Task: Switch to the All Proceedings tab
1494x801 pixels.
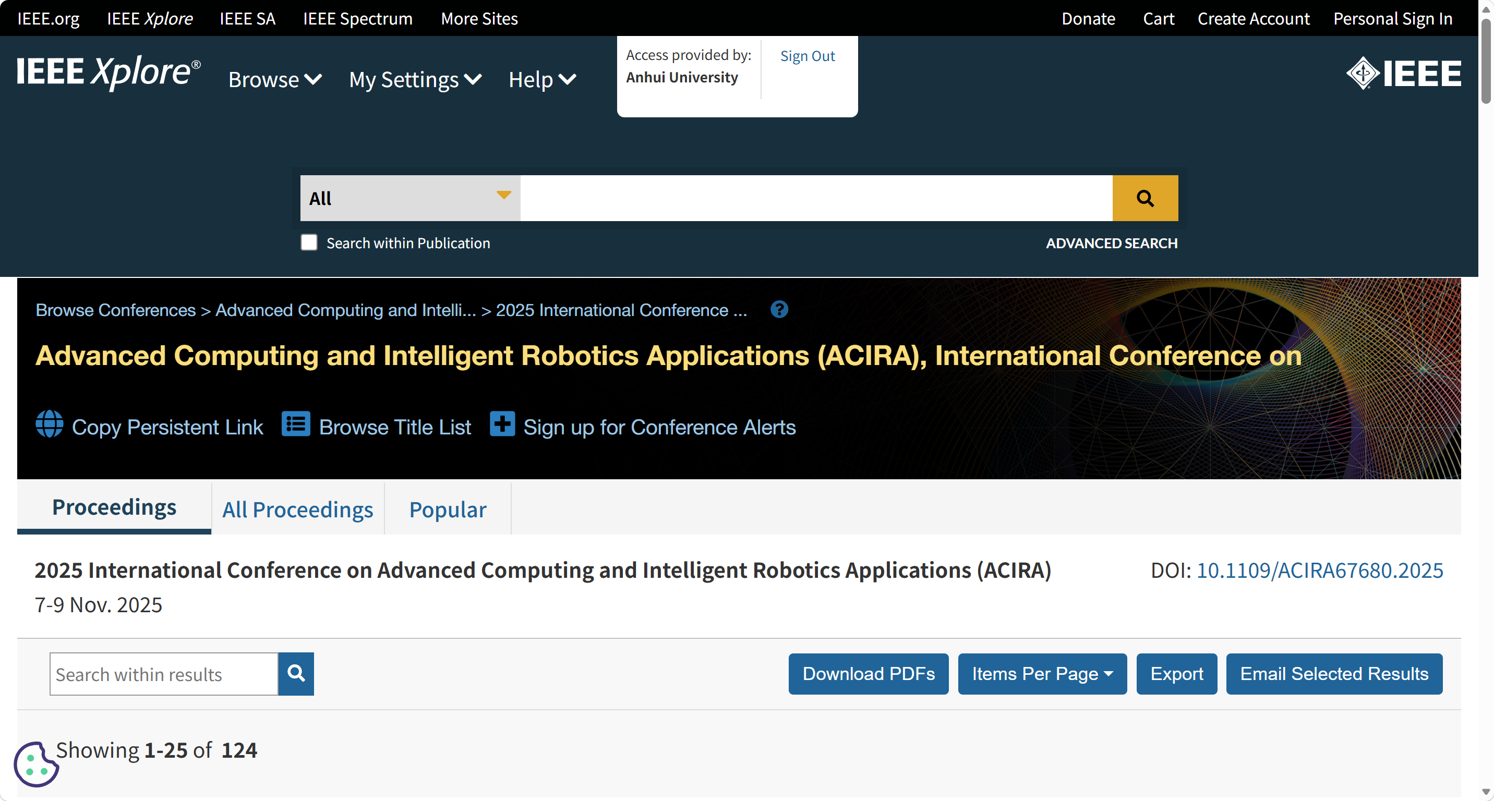Action: click(x=297, y=510)
